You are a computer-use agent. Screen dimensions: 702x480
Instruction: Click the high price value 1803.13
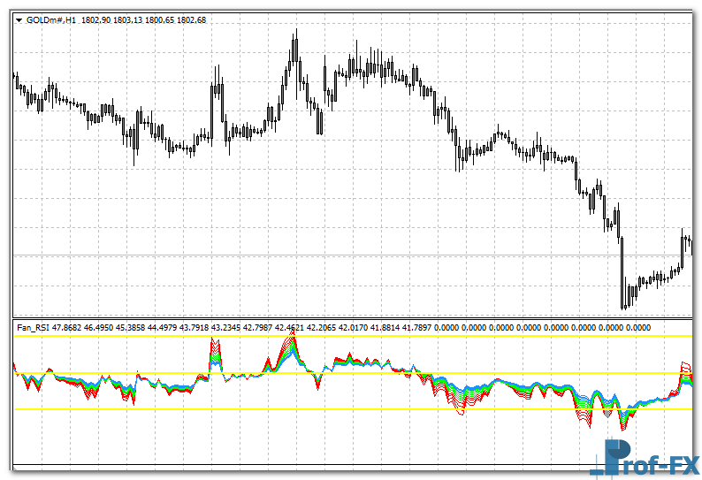[x=127, y=19]
